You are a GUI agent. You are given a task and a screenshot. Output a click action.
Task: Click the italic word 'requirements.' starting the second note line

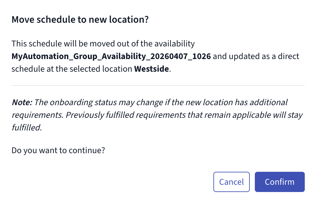pyautogui.click(x=38, y=115)
